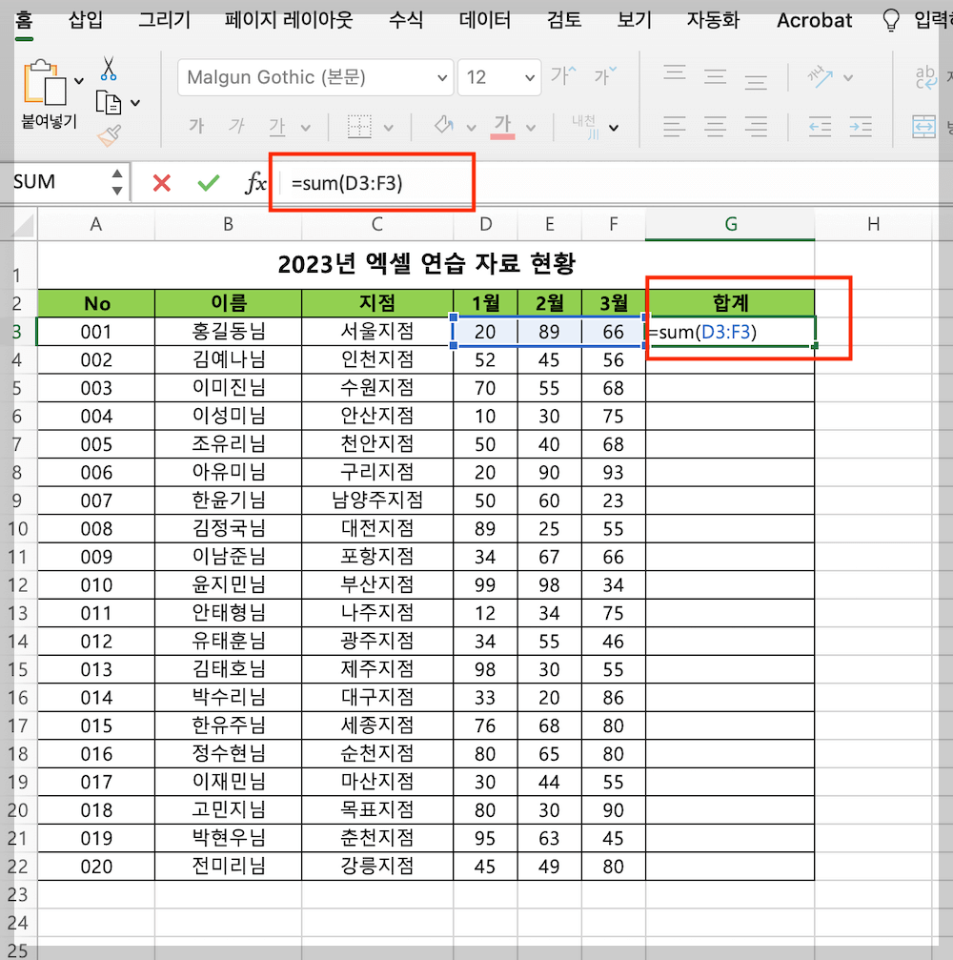Open the 검토 ribbon tab

click(563, 20)
